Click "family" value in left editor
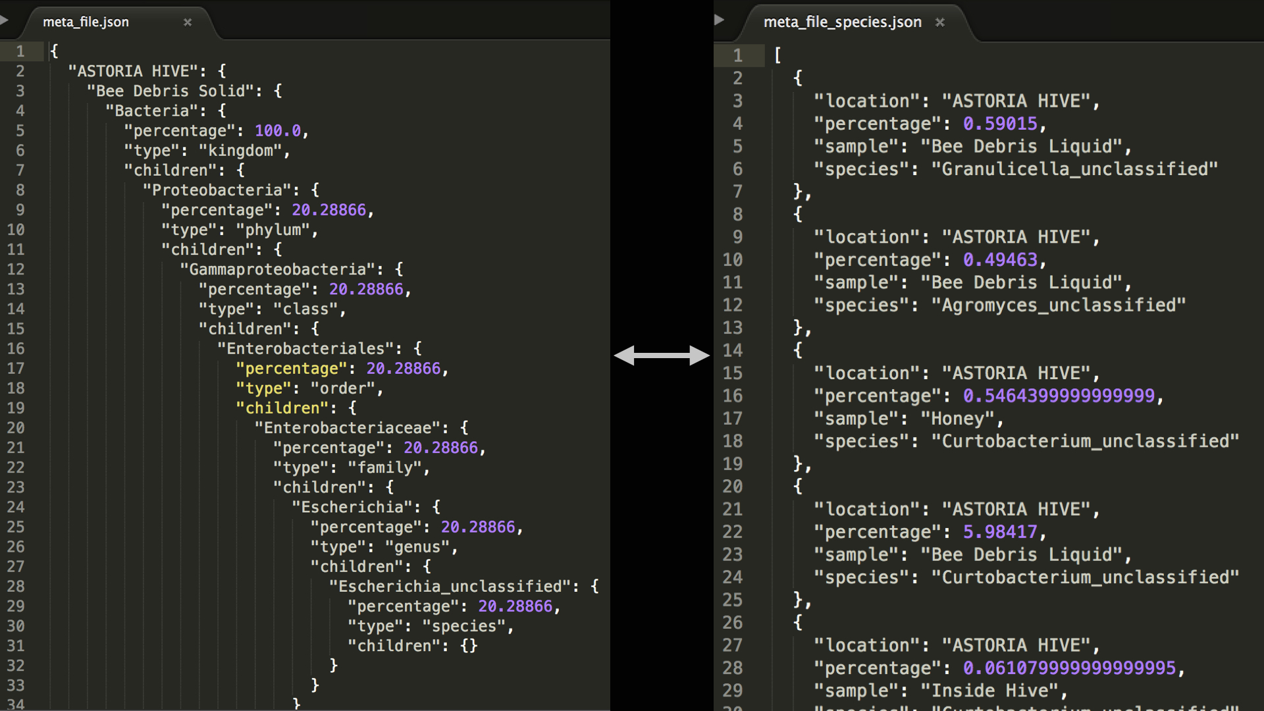 click(385, 467)
